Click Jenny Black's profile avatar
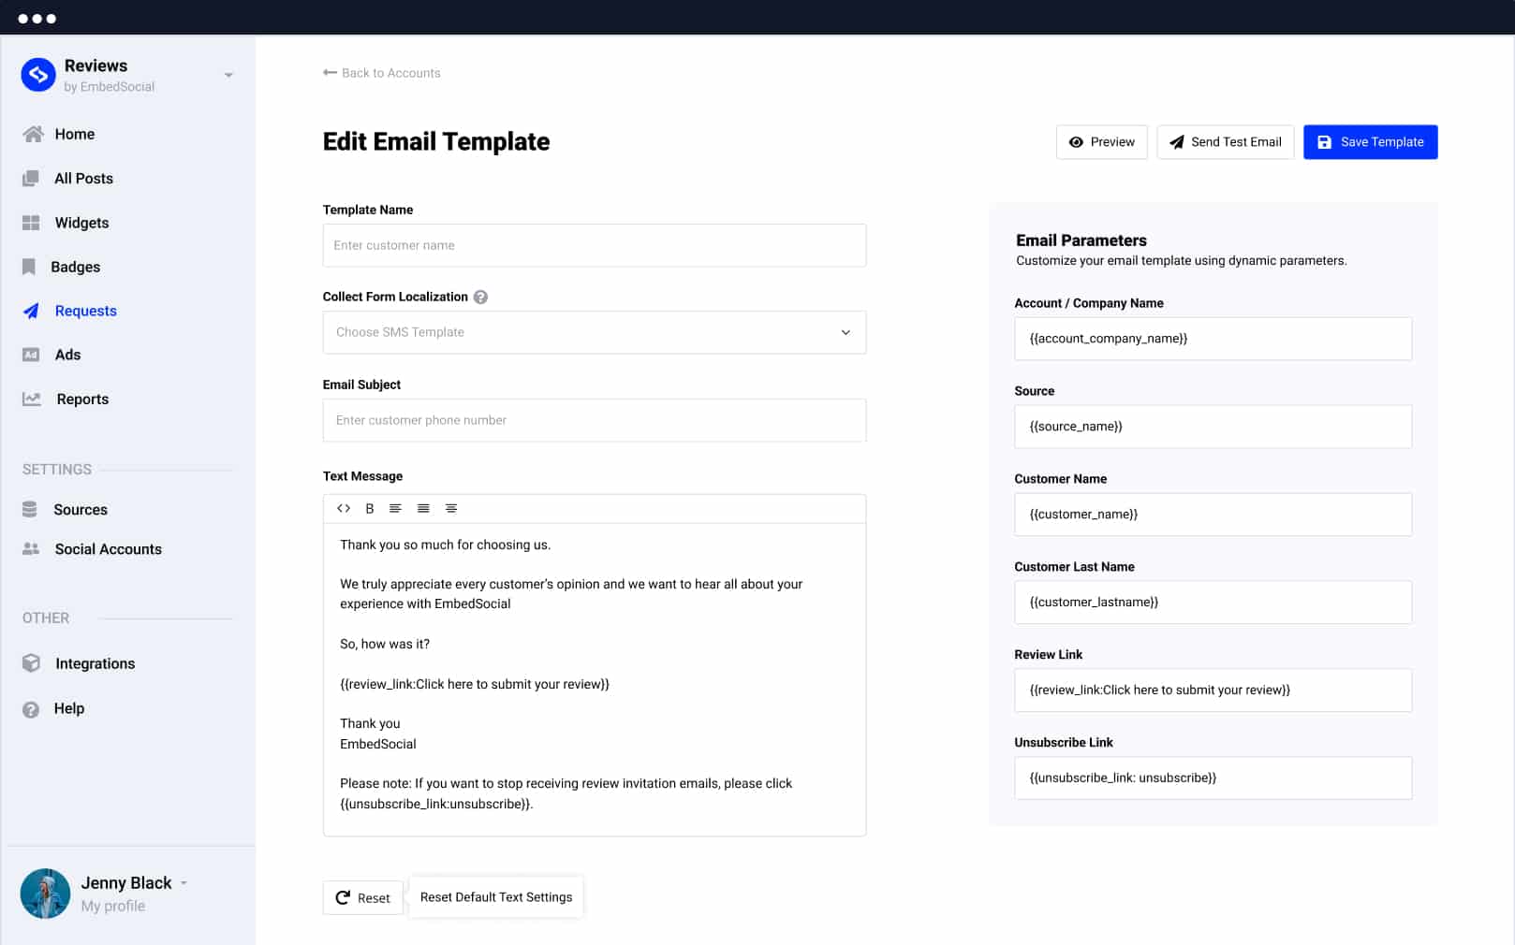Image resolution: width=1515 pixels, height=945 pixels. pos(45,893)
